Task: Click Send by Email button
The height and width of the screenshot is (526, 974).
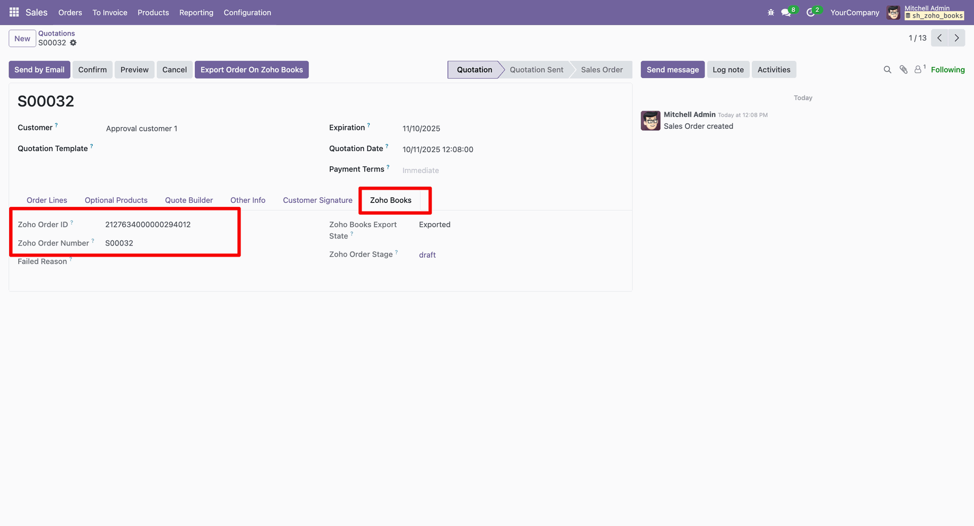Action: coord(40,69)
